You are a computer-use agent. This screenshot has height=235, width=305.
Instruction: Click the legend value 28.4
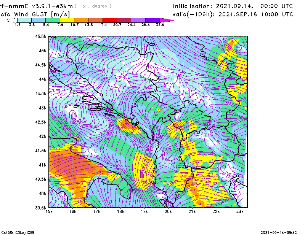pyautogui.click(x=146, y=25)
